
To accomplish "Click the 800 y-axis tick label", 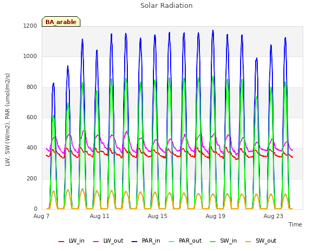I will [32, 87].
